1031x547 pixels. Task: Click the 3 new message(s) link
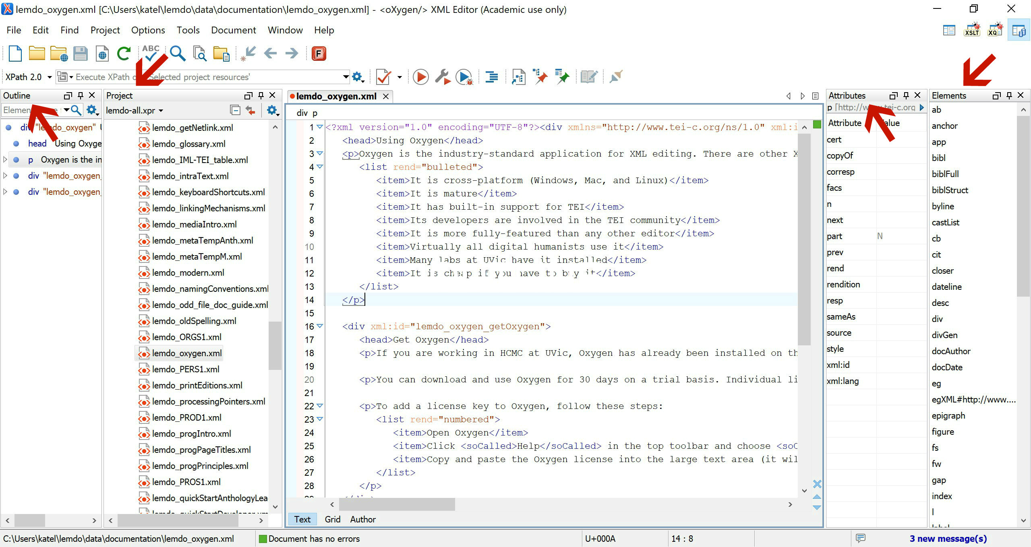coord(948,539)
